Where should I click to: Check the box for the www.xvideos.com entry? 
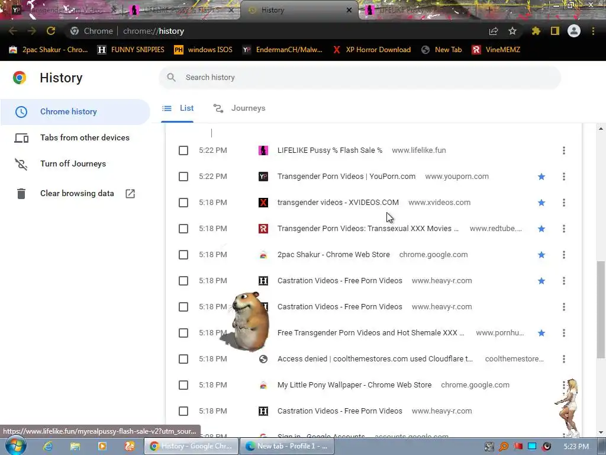(x=183, y=203)
